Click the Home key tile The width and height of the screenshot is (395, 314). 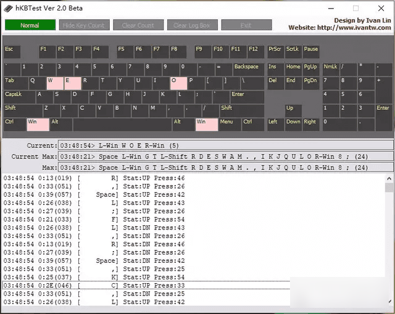pos(293,70)
